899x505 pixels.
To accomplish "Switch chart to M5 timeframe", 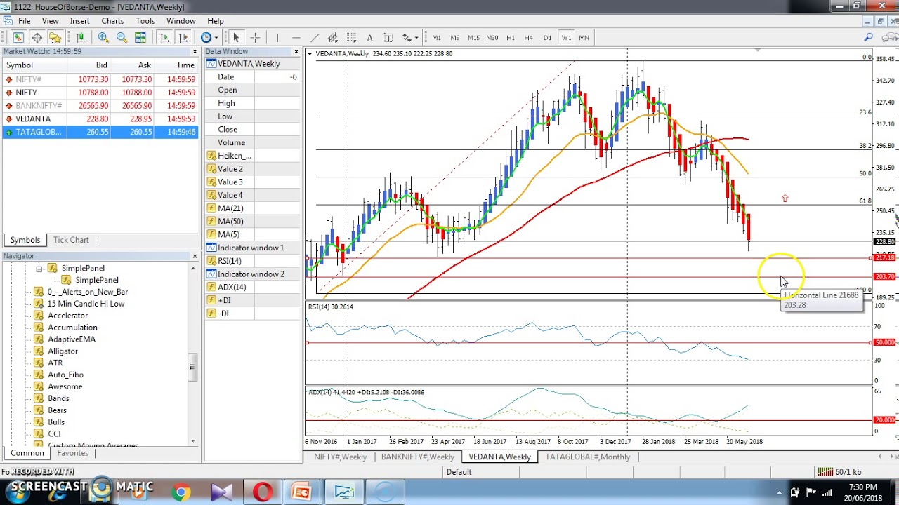I will tap(454, 37).
